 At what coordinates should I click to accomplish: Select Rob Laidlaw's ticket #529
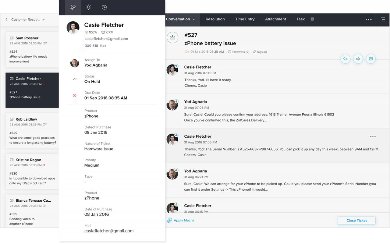pos(30,131)
